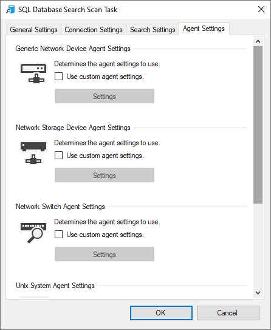Click the Network Storage Device icon
The width and height of the screenshot is (271, 330).
[x=33, y=153]
